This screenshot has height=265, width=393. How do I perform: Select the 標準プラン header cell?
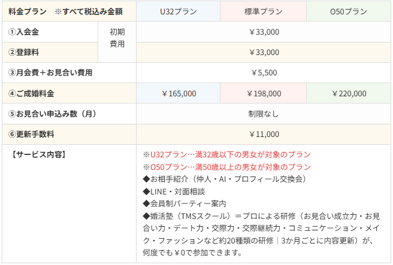(x=263, y=11)
